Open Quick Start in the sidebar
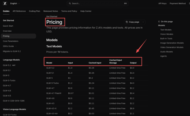This screenshot has width=190, height=116. 8,26
